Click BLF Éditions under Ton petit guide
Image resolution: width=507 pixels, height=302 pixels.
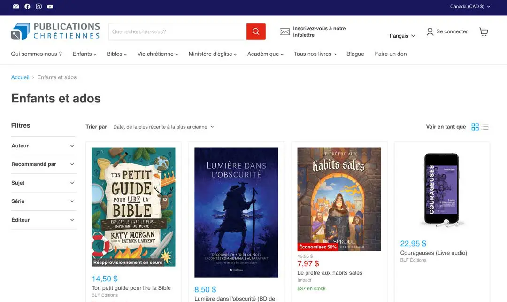104,295
